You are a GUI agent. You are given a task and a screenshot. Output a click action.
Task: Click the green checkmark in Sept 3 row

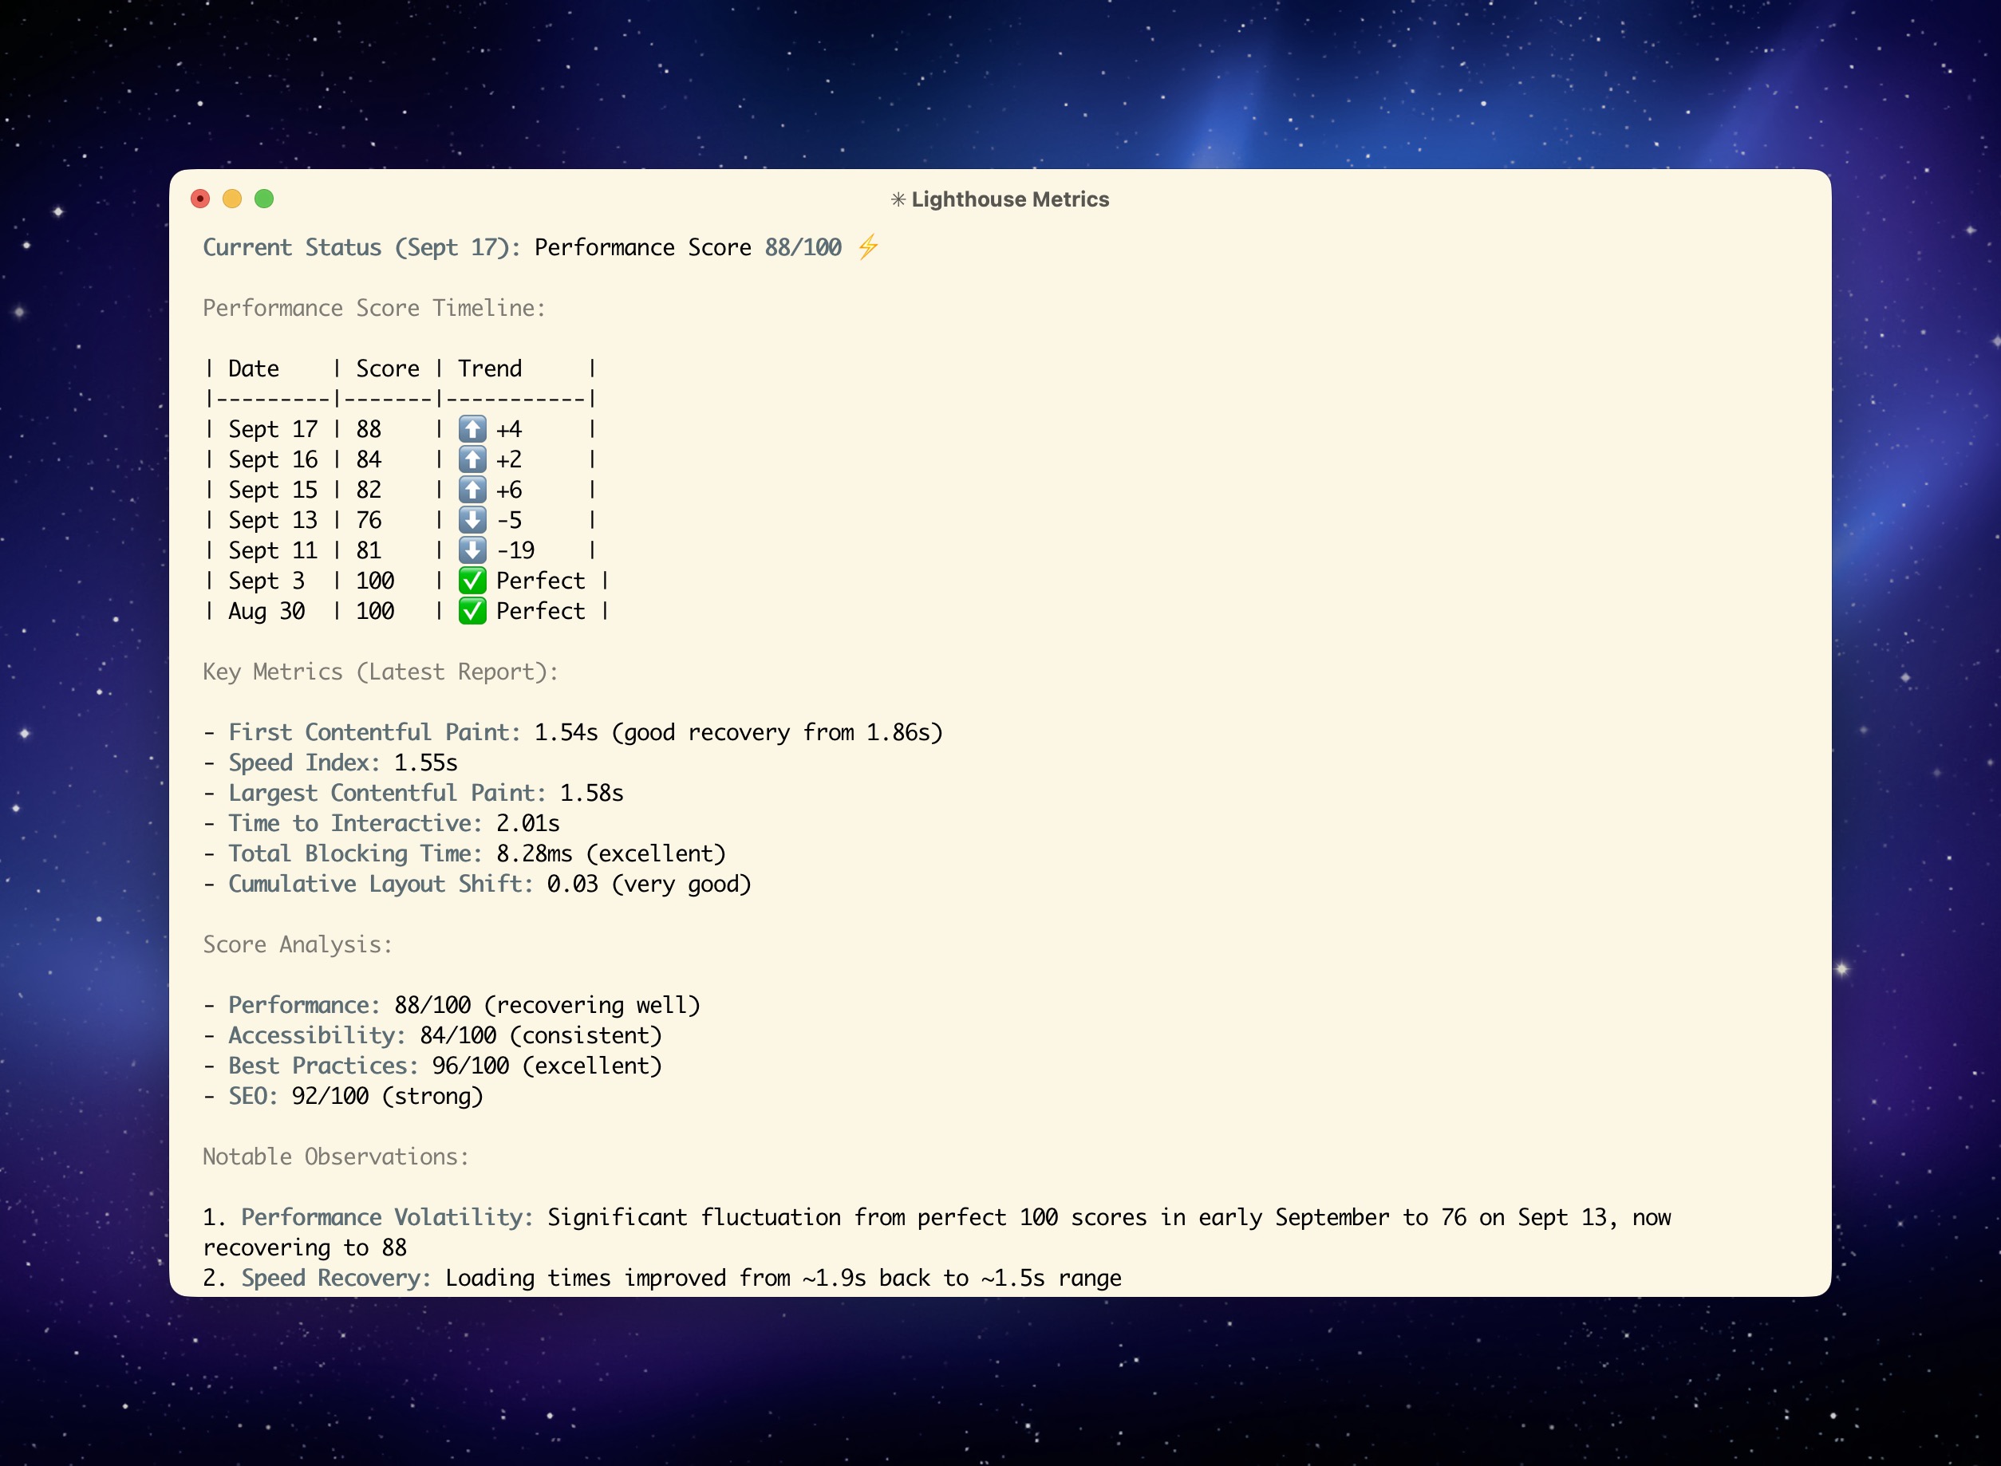[x=472, y=581]
